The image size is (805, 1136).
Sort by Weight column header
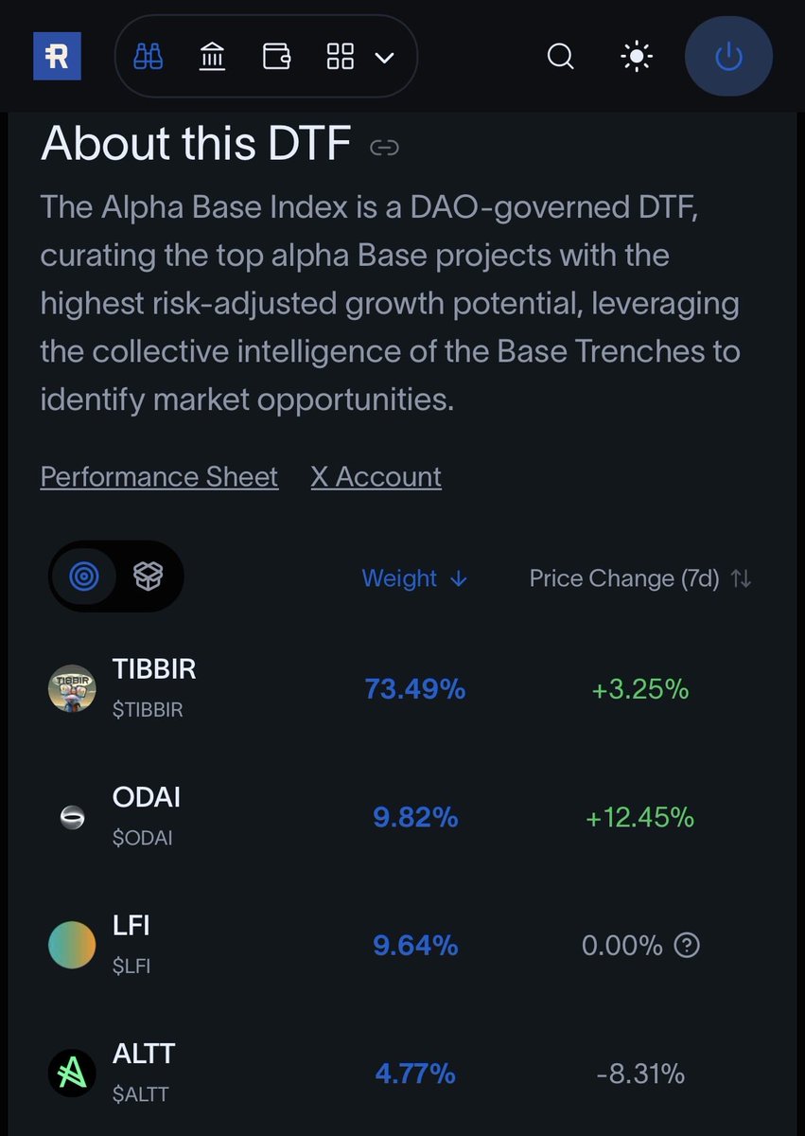point(415,578)
